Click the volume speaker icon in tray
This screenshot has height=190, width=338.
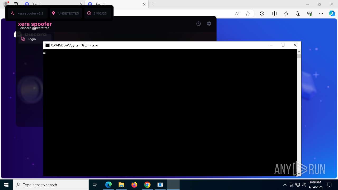(x=304, y=185)
